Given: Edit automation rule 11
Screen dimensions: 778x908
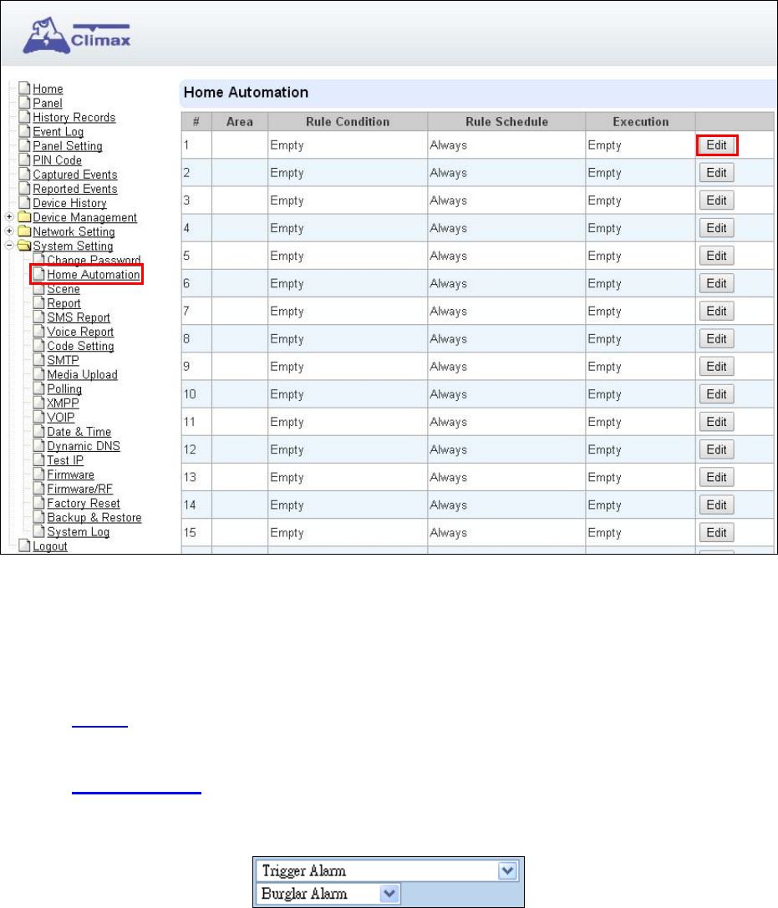Looking at the screenshot, I should click(717, 422).
